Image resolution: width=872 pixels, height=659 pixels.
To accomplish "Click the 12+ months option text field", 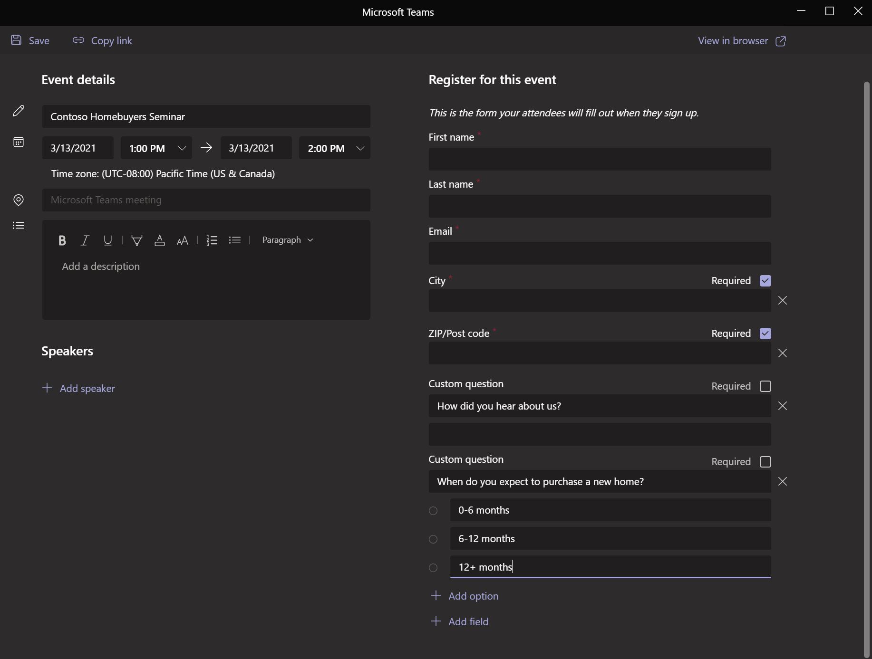I will [x=610, y=567].
